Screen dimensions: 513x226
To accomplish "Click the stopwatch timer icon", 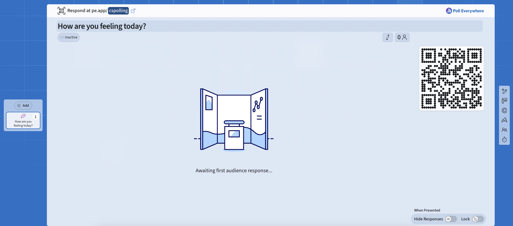I will (x=504, y=139).
